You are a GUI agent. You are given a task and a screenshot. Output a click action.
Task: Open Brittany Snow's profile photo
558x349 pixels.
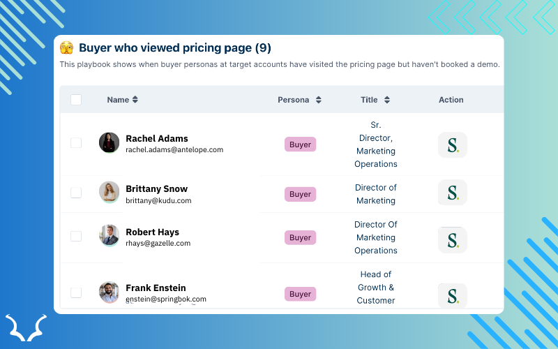click(x=109, y=192)
